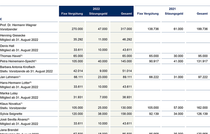Select value 199.736 in Wagner row
The height and width of the screenshot is (134, 210).
pyautogui.click(x=202, y=29)
